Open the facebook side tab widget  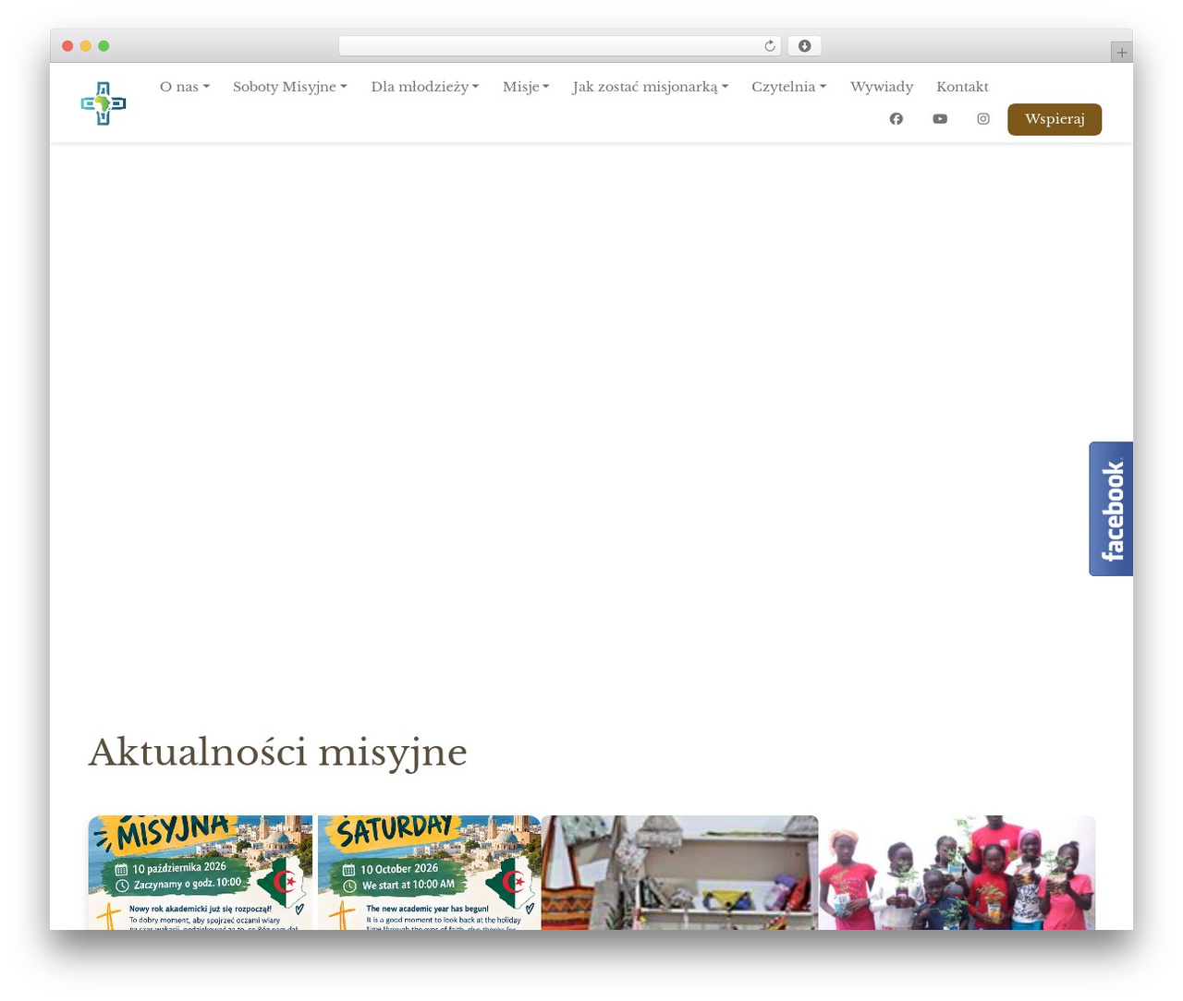[1111, 509]
